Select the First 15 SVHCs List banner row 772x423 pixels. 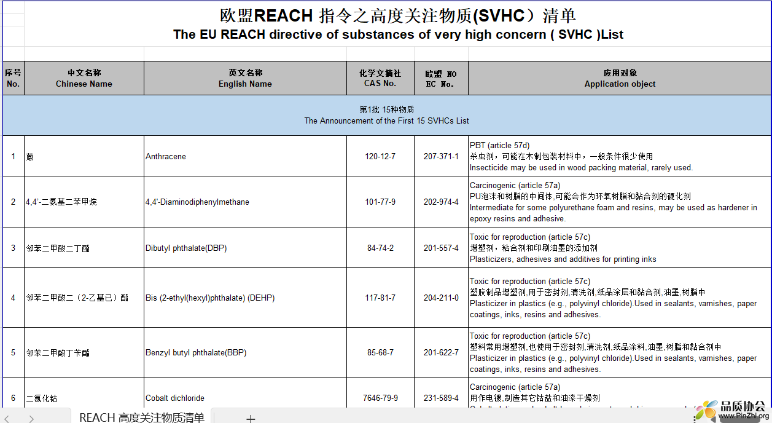point(386,115)
